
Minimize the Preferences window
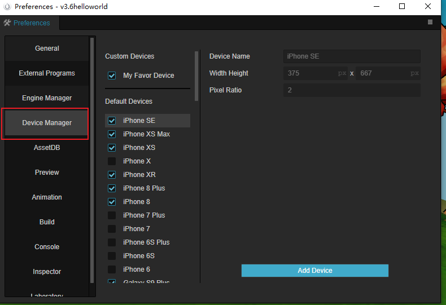377,6
